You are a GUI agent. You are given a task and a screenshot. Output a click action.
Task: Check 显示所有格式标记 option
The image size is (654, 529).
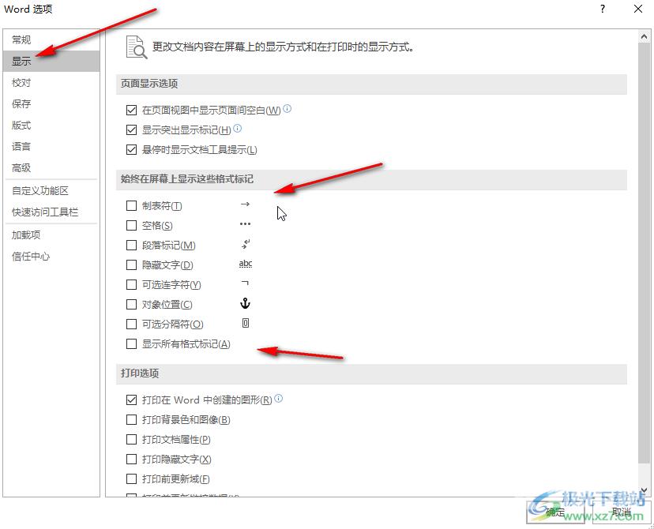coord(131,344)
